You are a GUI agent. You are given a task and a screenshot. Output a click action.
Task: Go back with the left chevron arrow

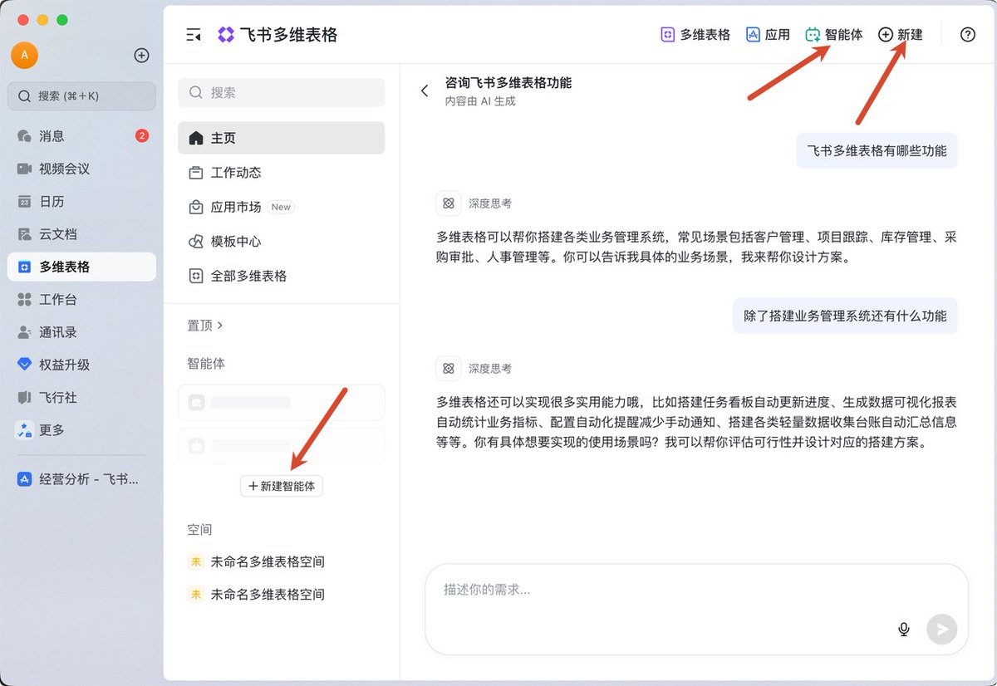(425, 91)
